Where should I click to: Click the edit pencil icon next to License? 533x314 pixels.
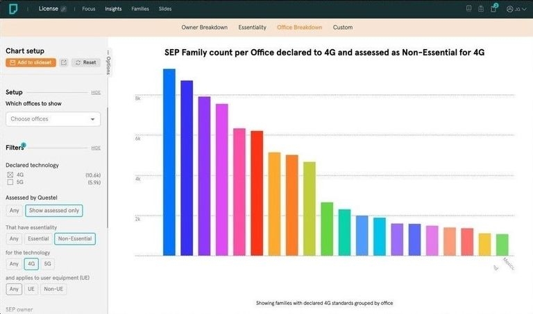tap(64, 9)
